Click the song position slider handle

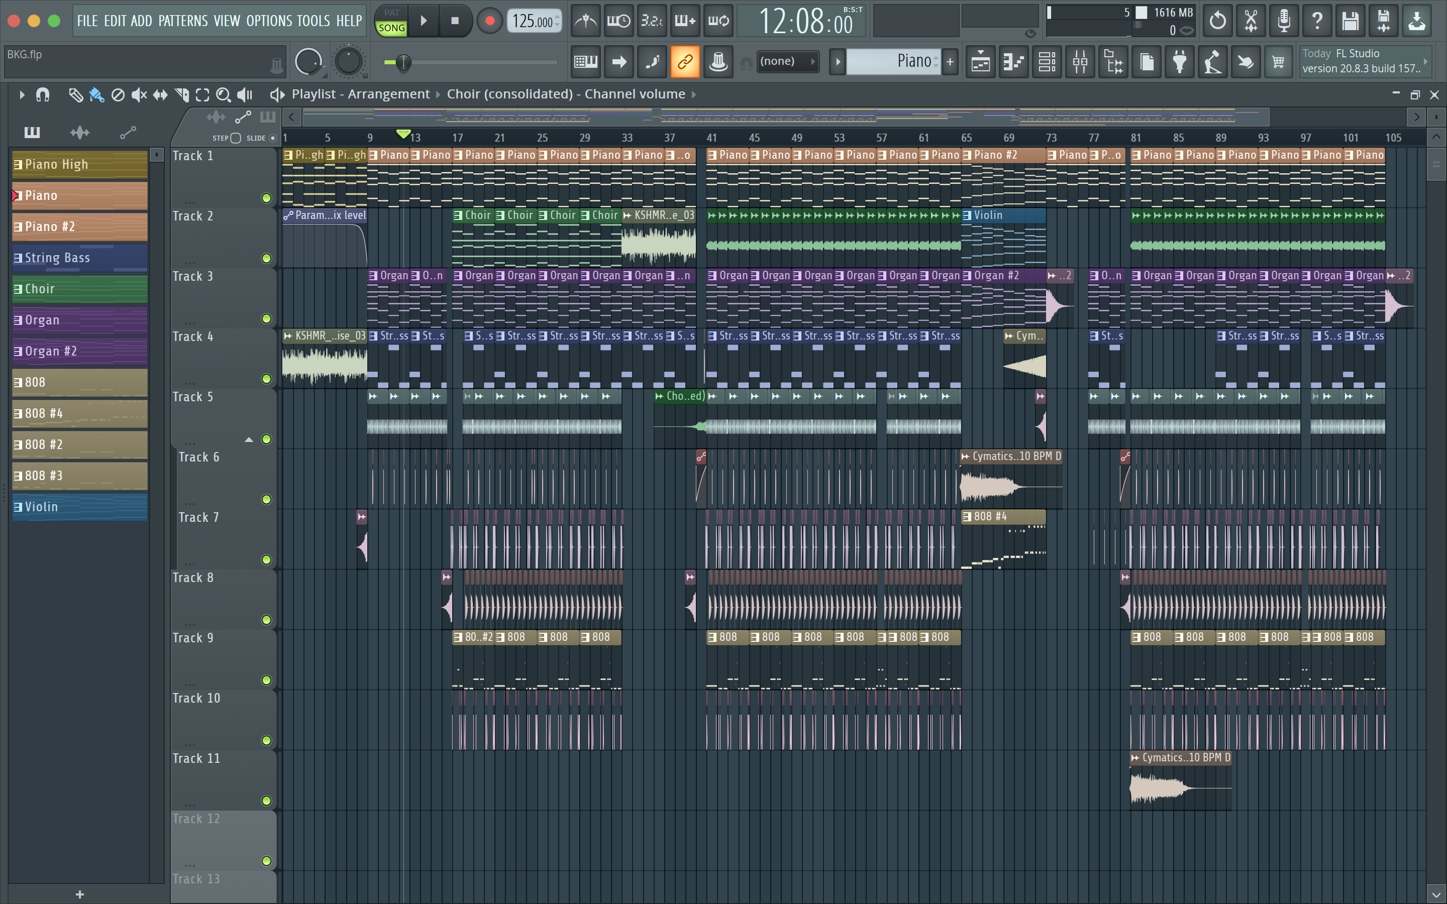click(403, 62)
